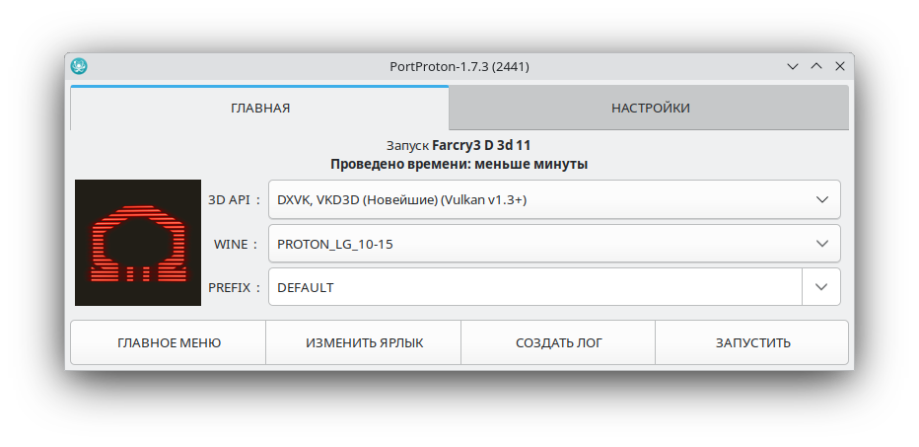Switch to the ГЛАВНАЯ tab
Viewport: 919px width, 447px height.
(x=260, y=108)
